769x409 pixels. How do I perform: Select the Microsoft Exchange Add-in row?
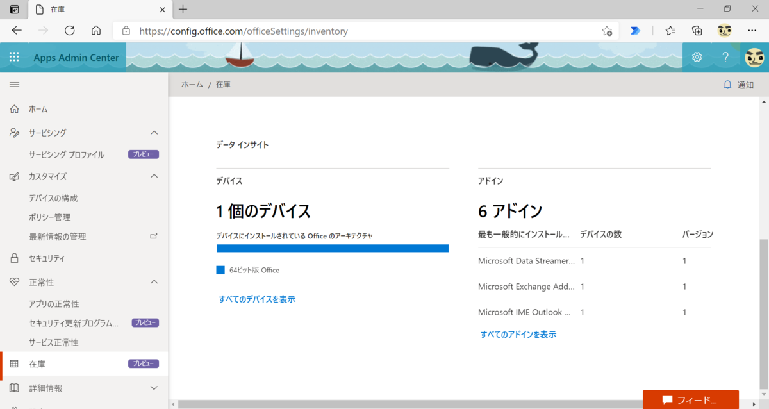click(594, 287)
